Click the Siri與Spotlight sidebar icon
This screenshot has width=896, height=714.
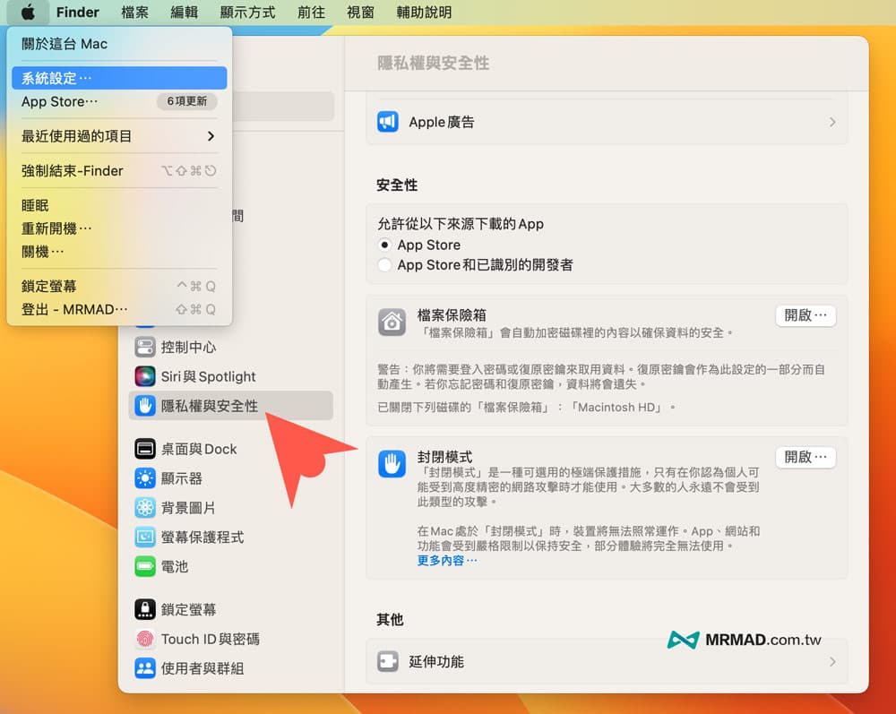[x=144, y=376]
